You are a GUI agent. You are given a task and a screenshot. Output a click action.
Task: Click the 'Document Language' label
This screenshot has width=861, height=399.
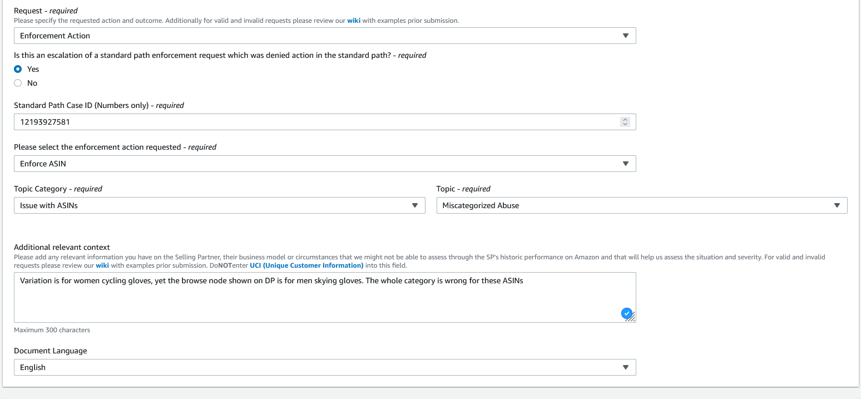click(51, 351)
